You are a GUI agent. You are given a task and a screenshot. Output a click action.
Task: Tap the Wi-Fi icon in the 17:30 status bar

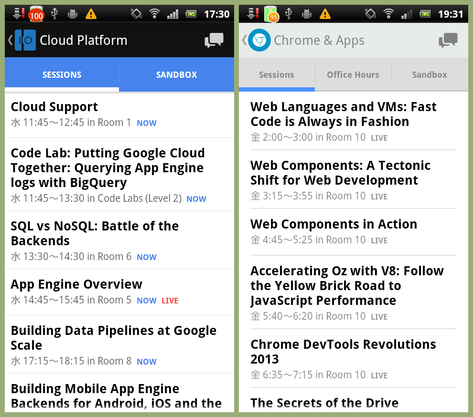(x=154, y=14)
